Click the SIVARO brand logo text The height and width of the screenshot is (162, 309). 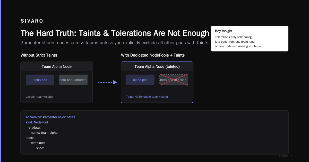(32, 21)
